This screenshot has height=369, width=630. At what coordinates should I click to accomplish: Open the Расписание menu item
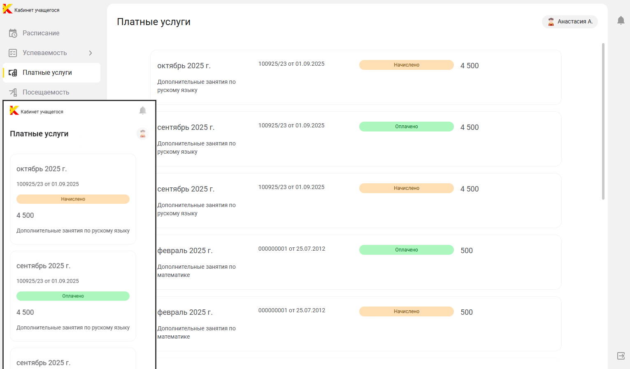coord(41,33)
